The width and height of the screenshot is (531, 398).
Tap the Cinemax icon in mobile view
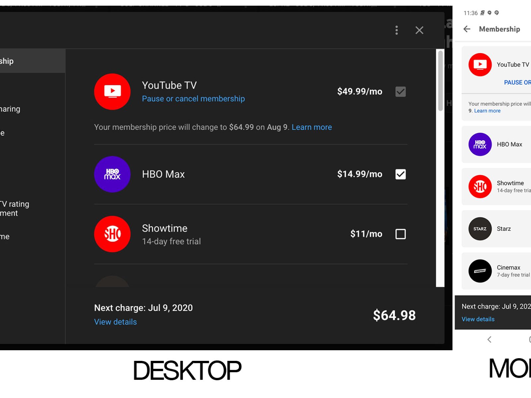point(480,271)
